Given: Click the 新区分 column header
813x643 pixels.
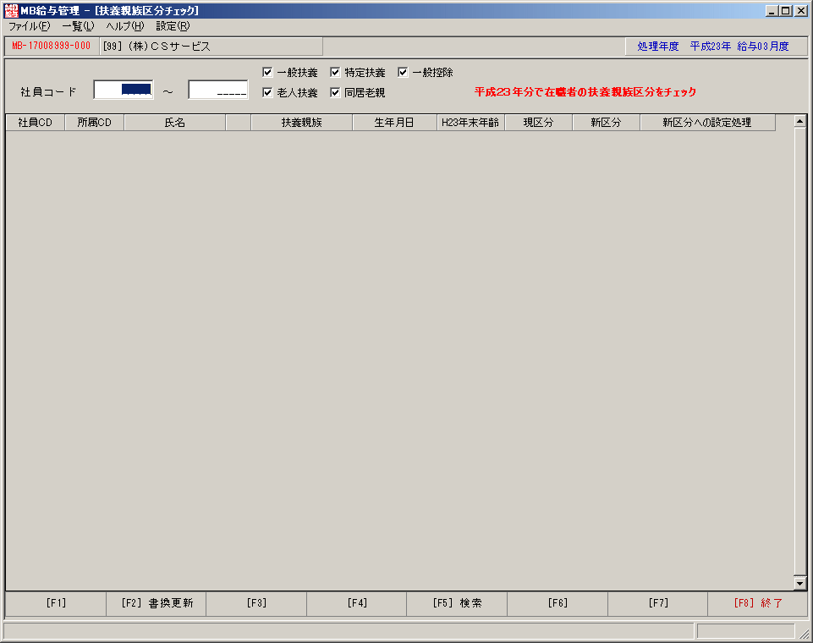Looking at the screenshot, I should pos(606,123).
